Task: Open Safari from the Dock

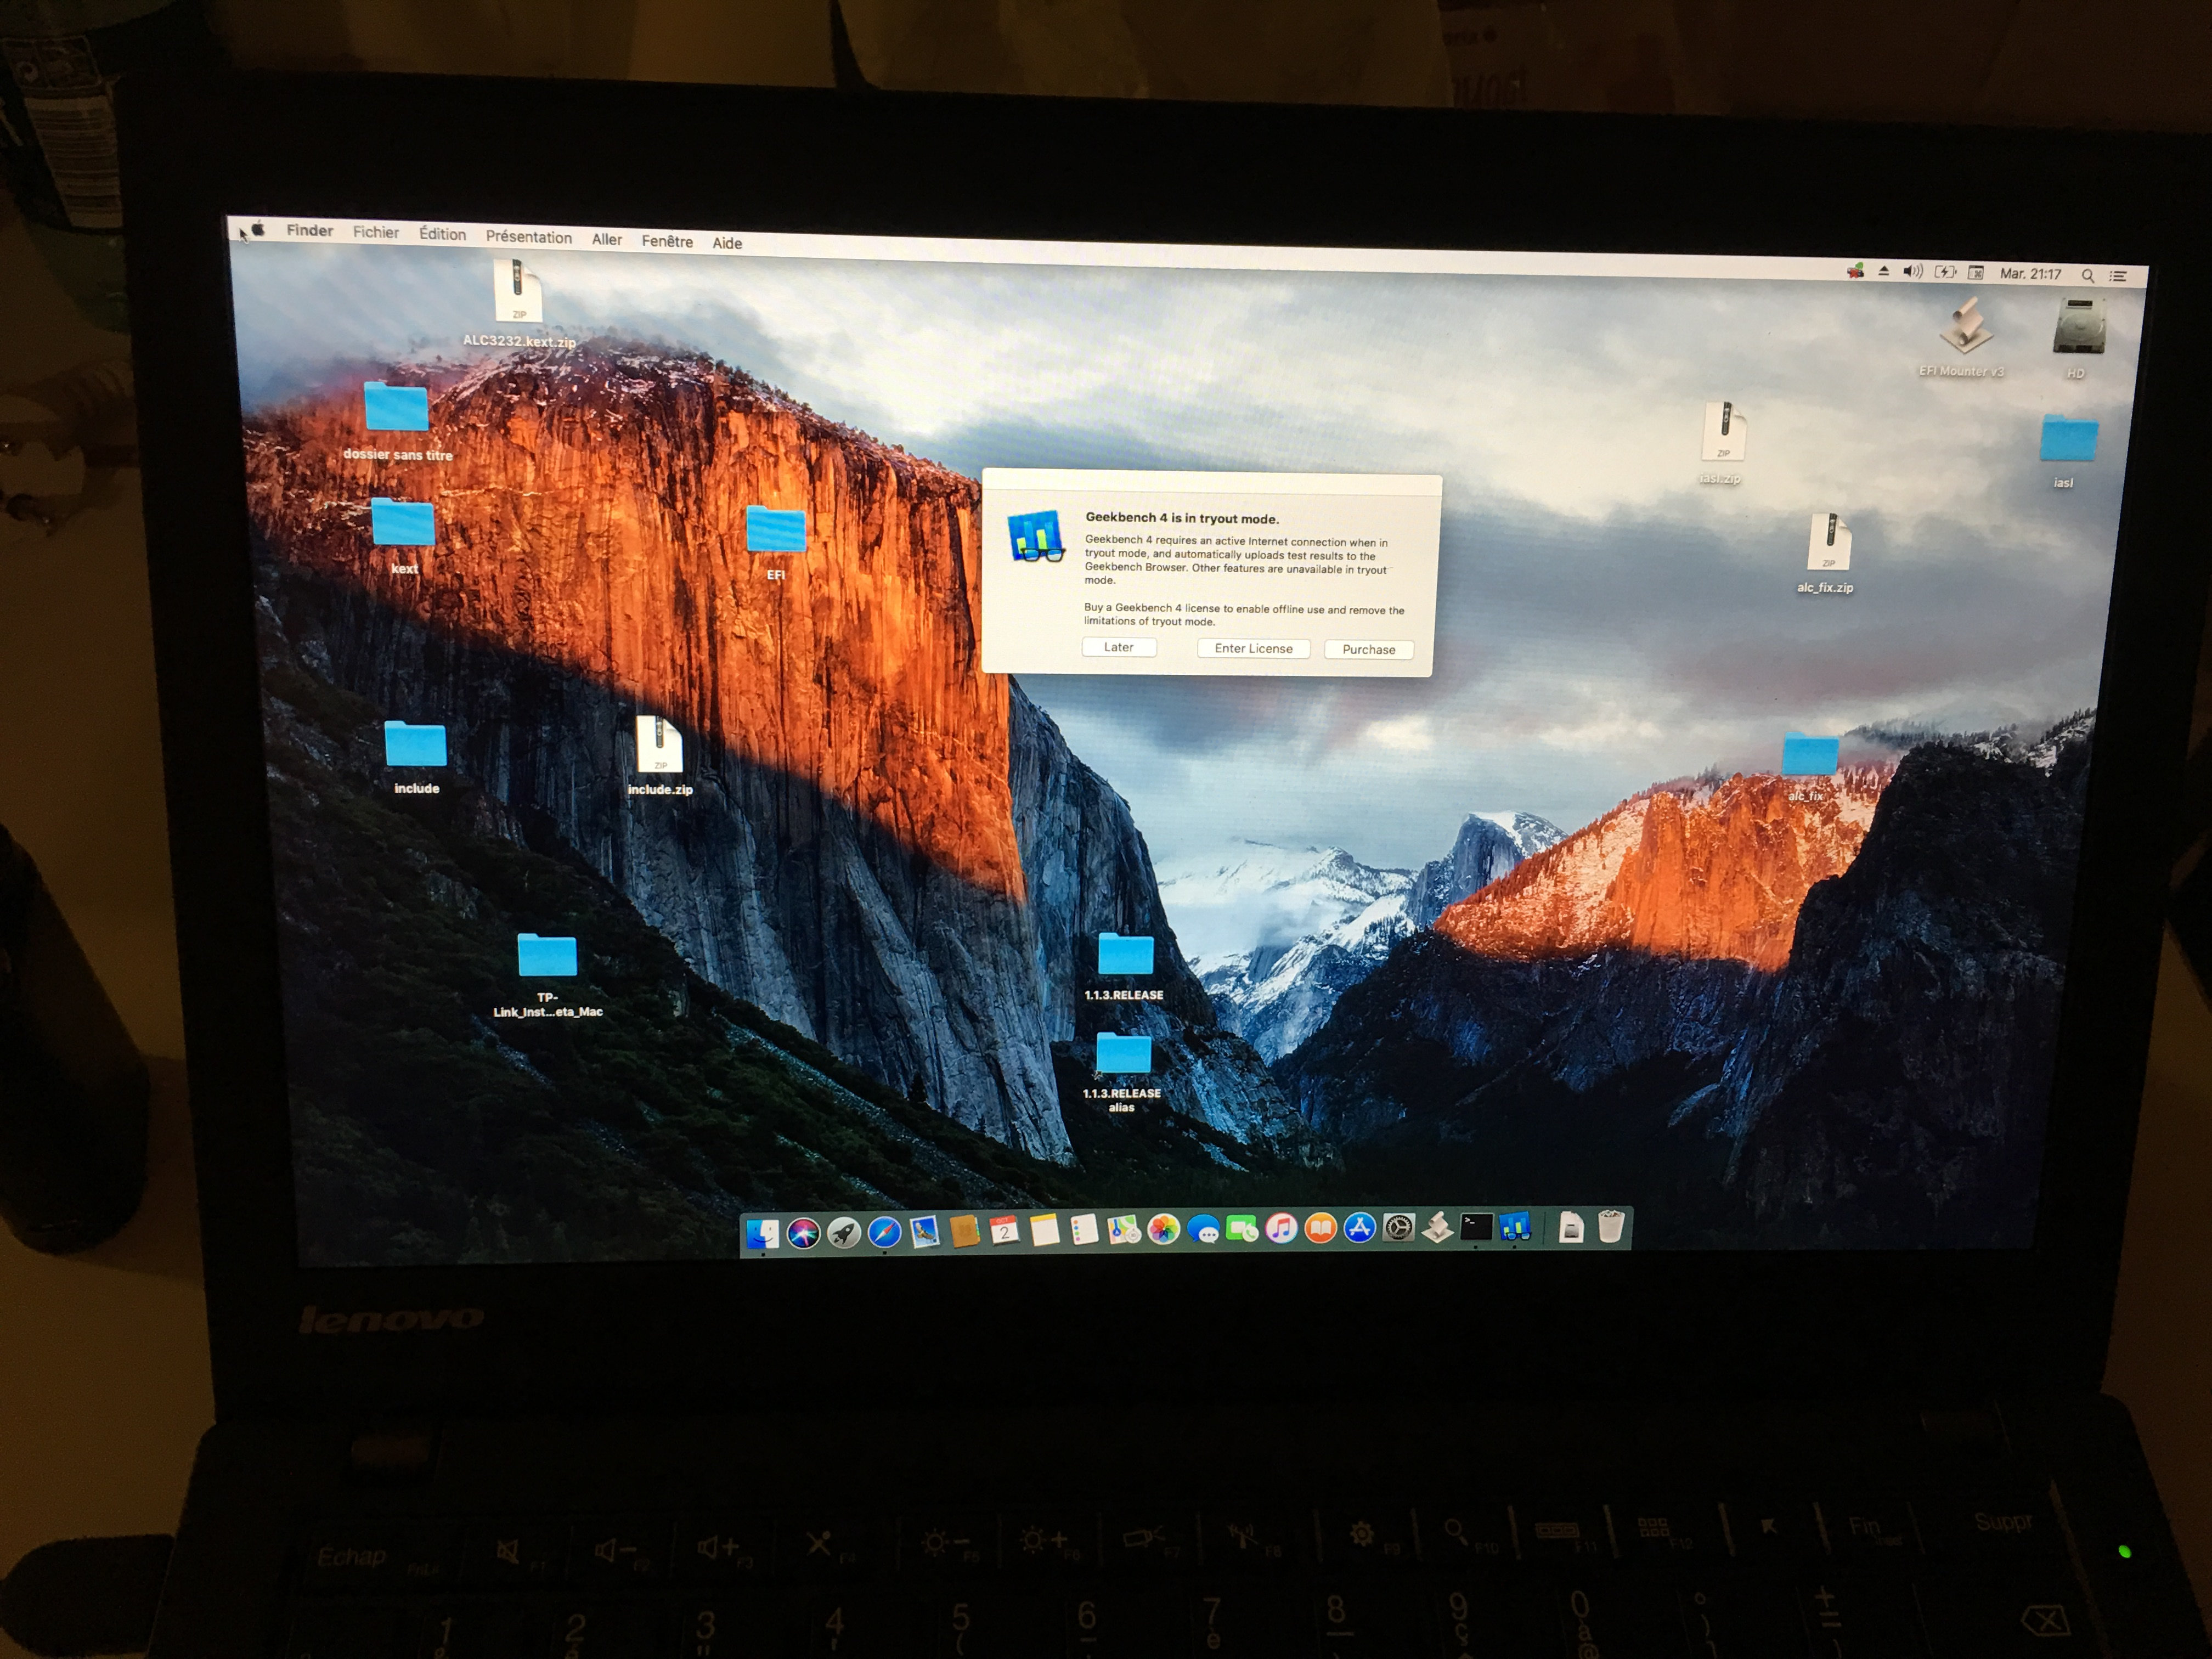Action: pyautogui.click(x=884, y=1232)
